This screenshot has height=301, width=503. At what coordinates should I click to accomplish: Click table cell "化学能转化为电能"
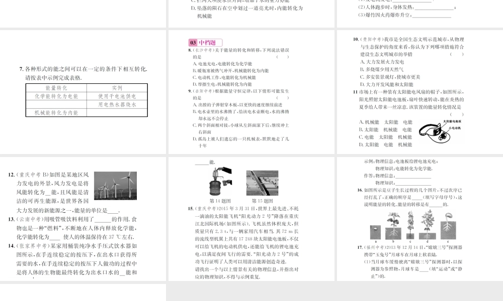point(56,96)
